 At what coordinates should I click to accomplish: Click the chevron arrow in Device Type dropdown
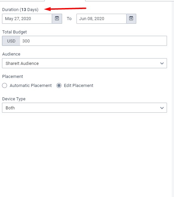click(162, 108)
